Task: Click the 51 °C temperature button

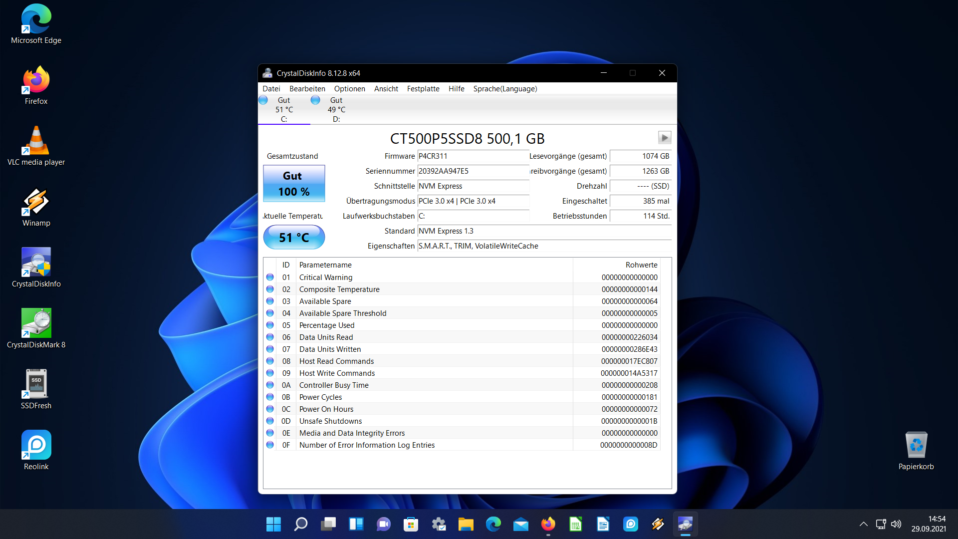Action: (x=294, y=238)
